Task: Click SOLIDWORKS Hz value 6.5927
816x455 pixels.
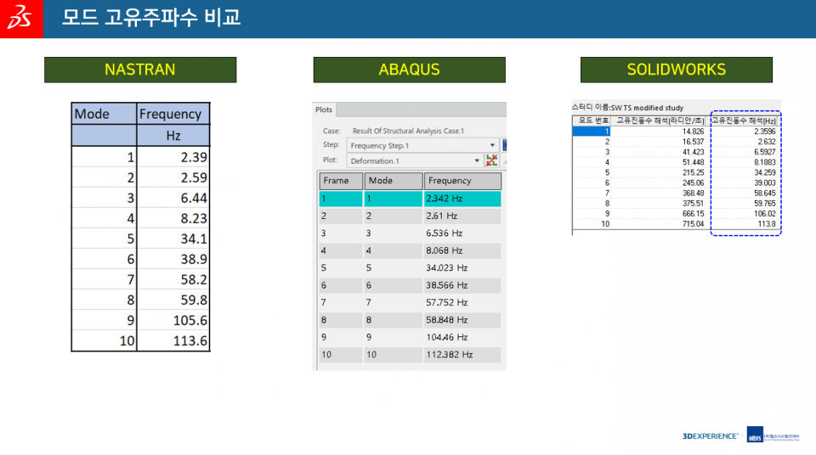Action: tap(764, 152)
